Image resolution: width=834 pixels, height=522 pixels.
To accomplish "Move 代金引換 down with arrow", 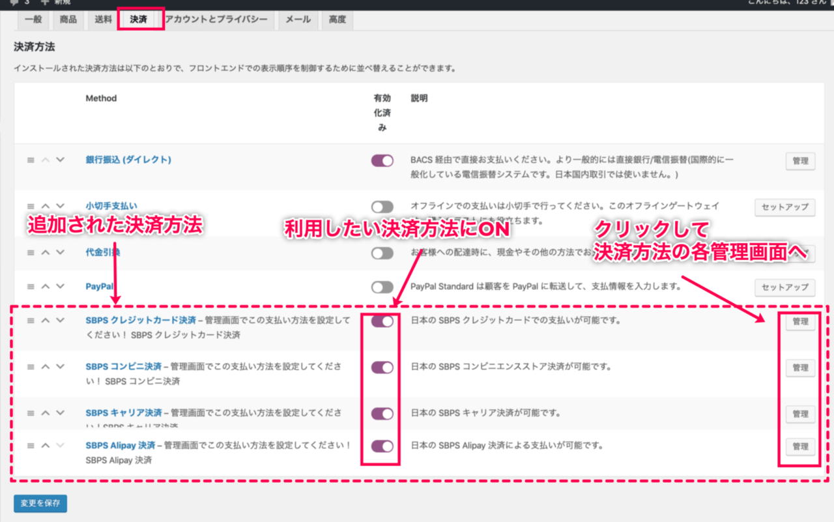I will (60, 252).
